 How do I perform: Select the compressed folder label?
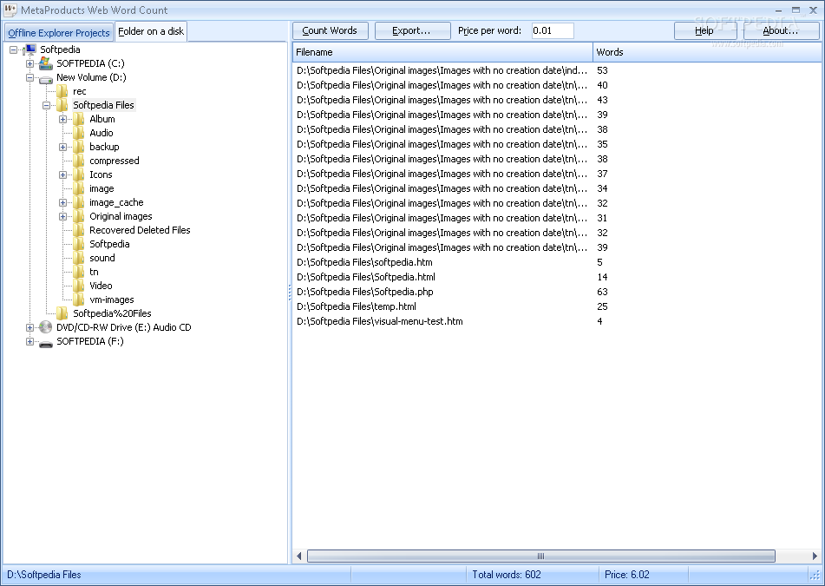pos(115,161)
